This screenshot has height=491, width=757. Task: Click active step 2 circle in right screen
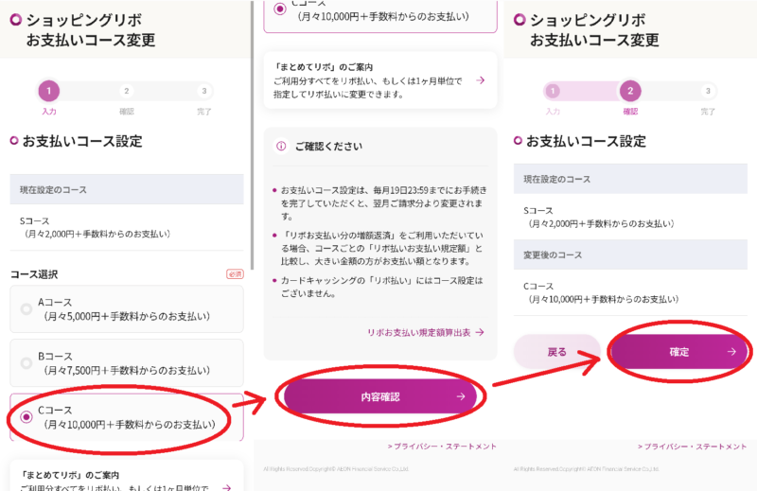tap(630, 91)
